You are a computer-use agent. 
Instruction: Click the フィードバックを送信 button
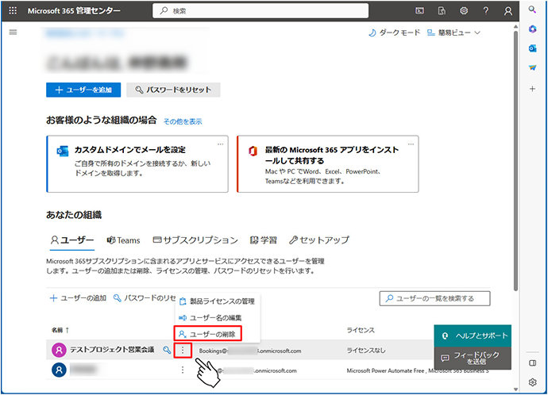(473, 358)
